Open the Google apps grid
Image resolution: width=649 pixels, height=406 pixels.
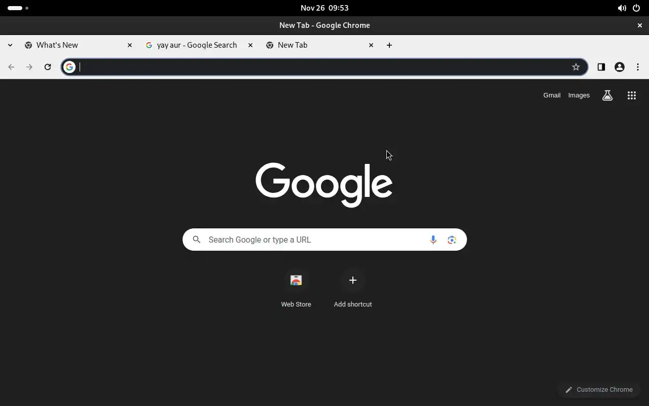(x=632, y=95)
